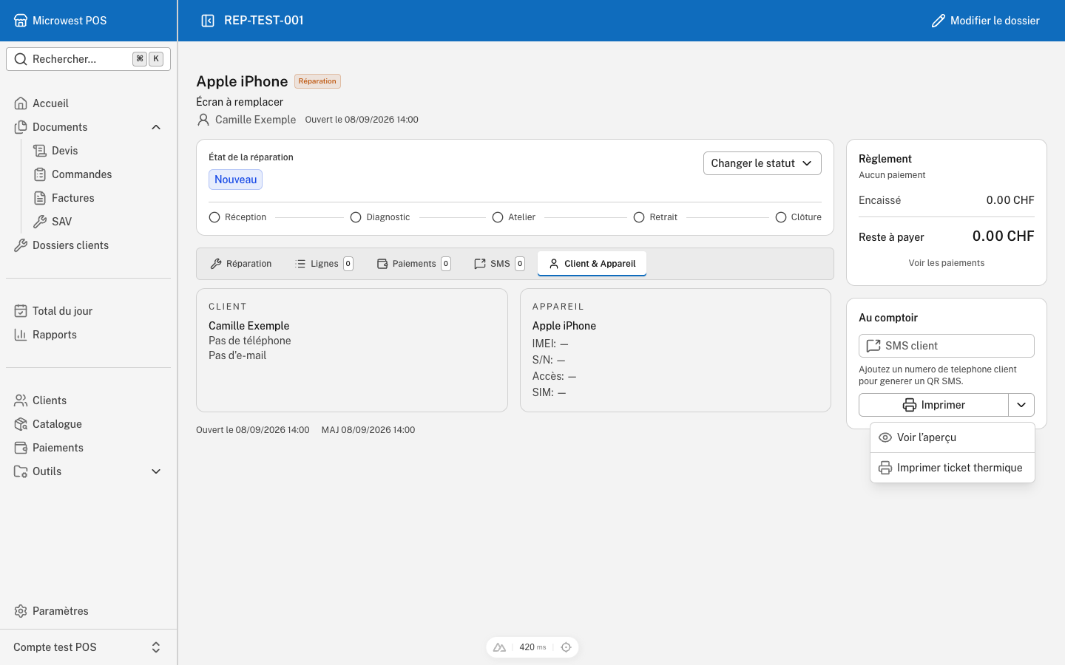Switch to the Lignes tab
Viewport: 1065px width, 665px height.
324,264
